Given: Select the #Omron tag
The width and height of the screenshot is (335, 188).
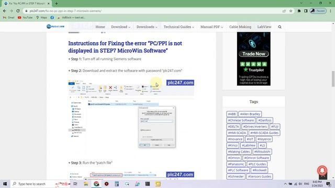Looking at the screenshot, I should (234, 158).
